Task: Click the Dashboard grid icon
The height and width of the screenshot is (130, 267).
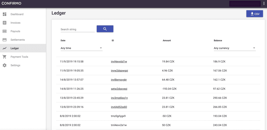Action: tap(5, 14)
